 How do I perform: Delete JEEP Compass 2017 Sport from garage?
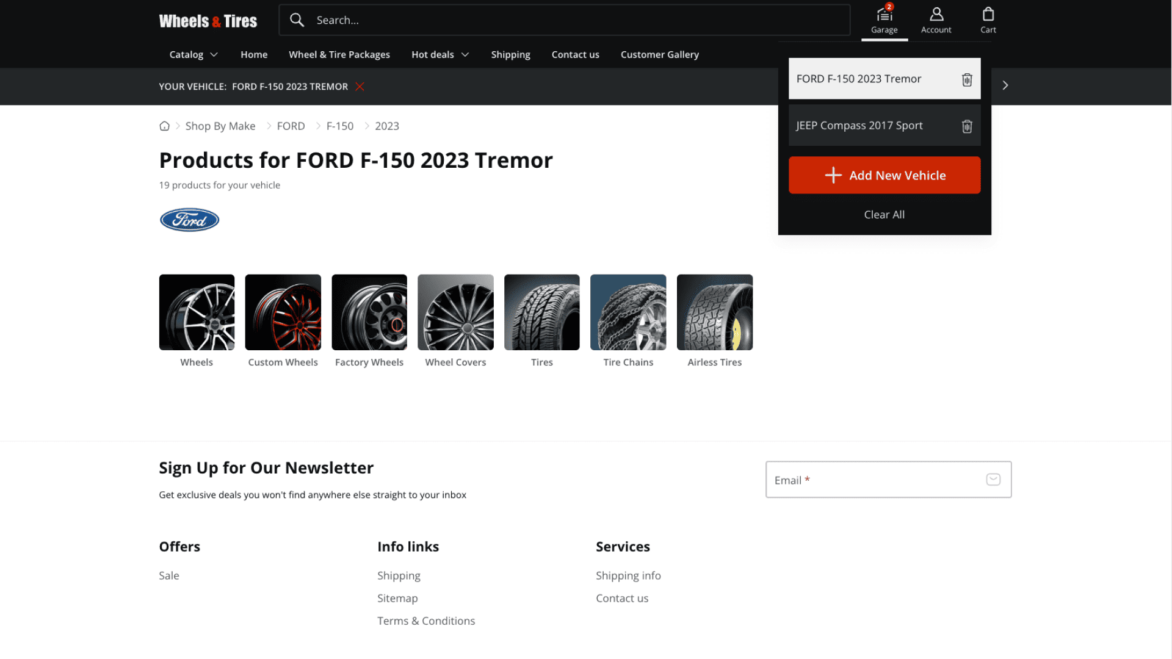click(x=967, y=126)
